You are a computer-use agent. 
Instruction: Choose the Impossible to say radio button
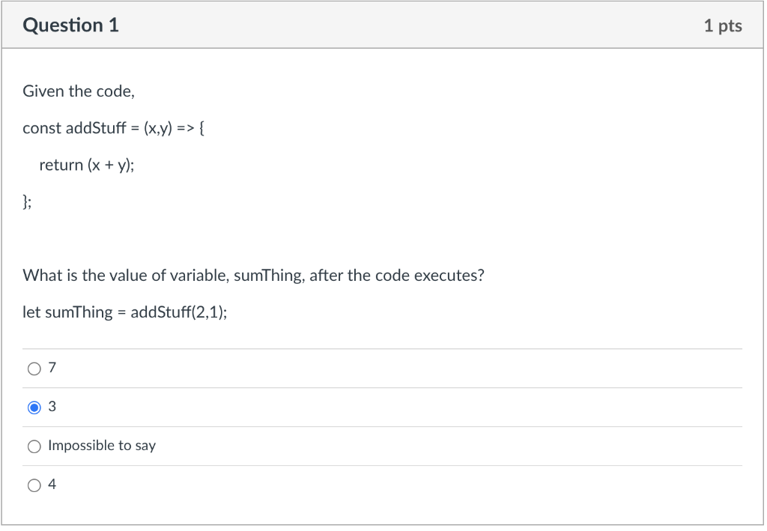(34, 446)
